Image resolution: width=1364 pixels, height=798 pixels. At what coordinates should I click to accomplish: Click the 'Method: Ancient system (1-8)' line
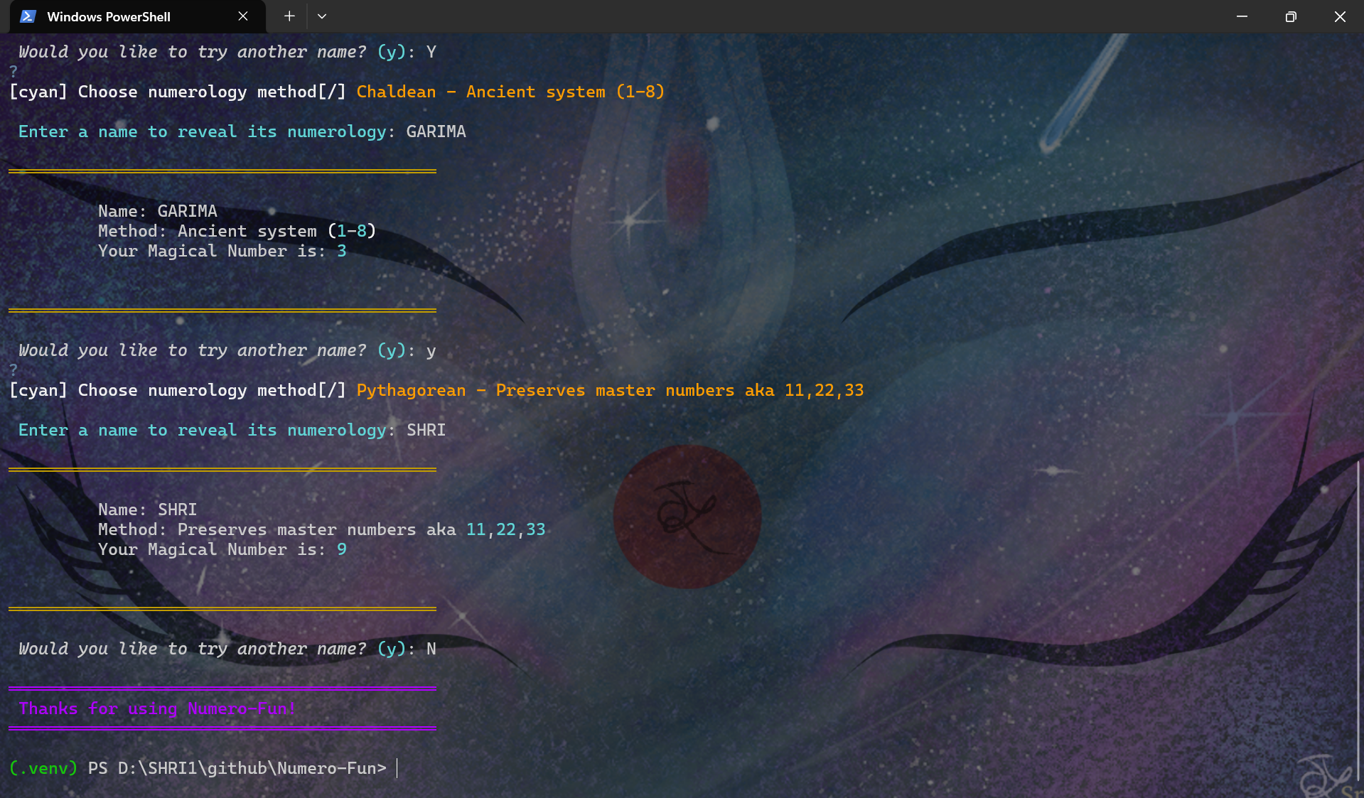pyautogui.click(x=236, y=231)
